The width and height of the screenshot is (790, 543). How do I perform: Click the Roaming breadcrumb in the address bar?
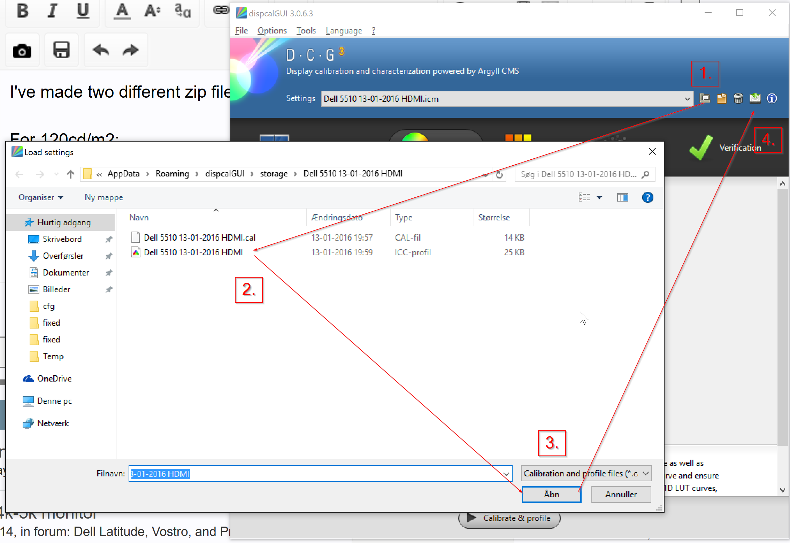[172, 174]
